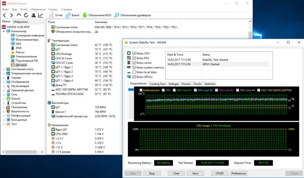The image size is (304, 178).
Task: Click the up arrow toolbar icon
Action: 19,15
